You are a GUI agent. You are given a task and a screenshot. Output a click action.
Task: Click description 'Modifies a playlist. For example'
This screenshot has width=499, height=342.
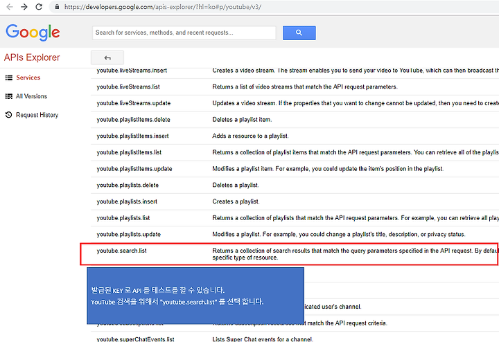339,235
